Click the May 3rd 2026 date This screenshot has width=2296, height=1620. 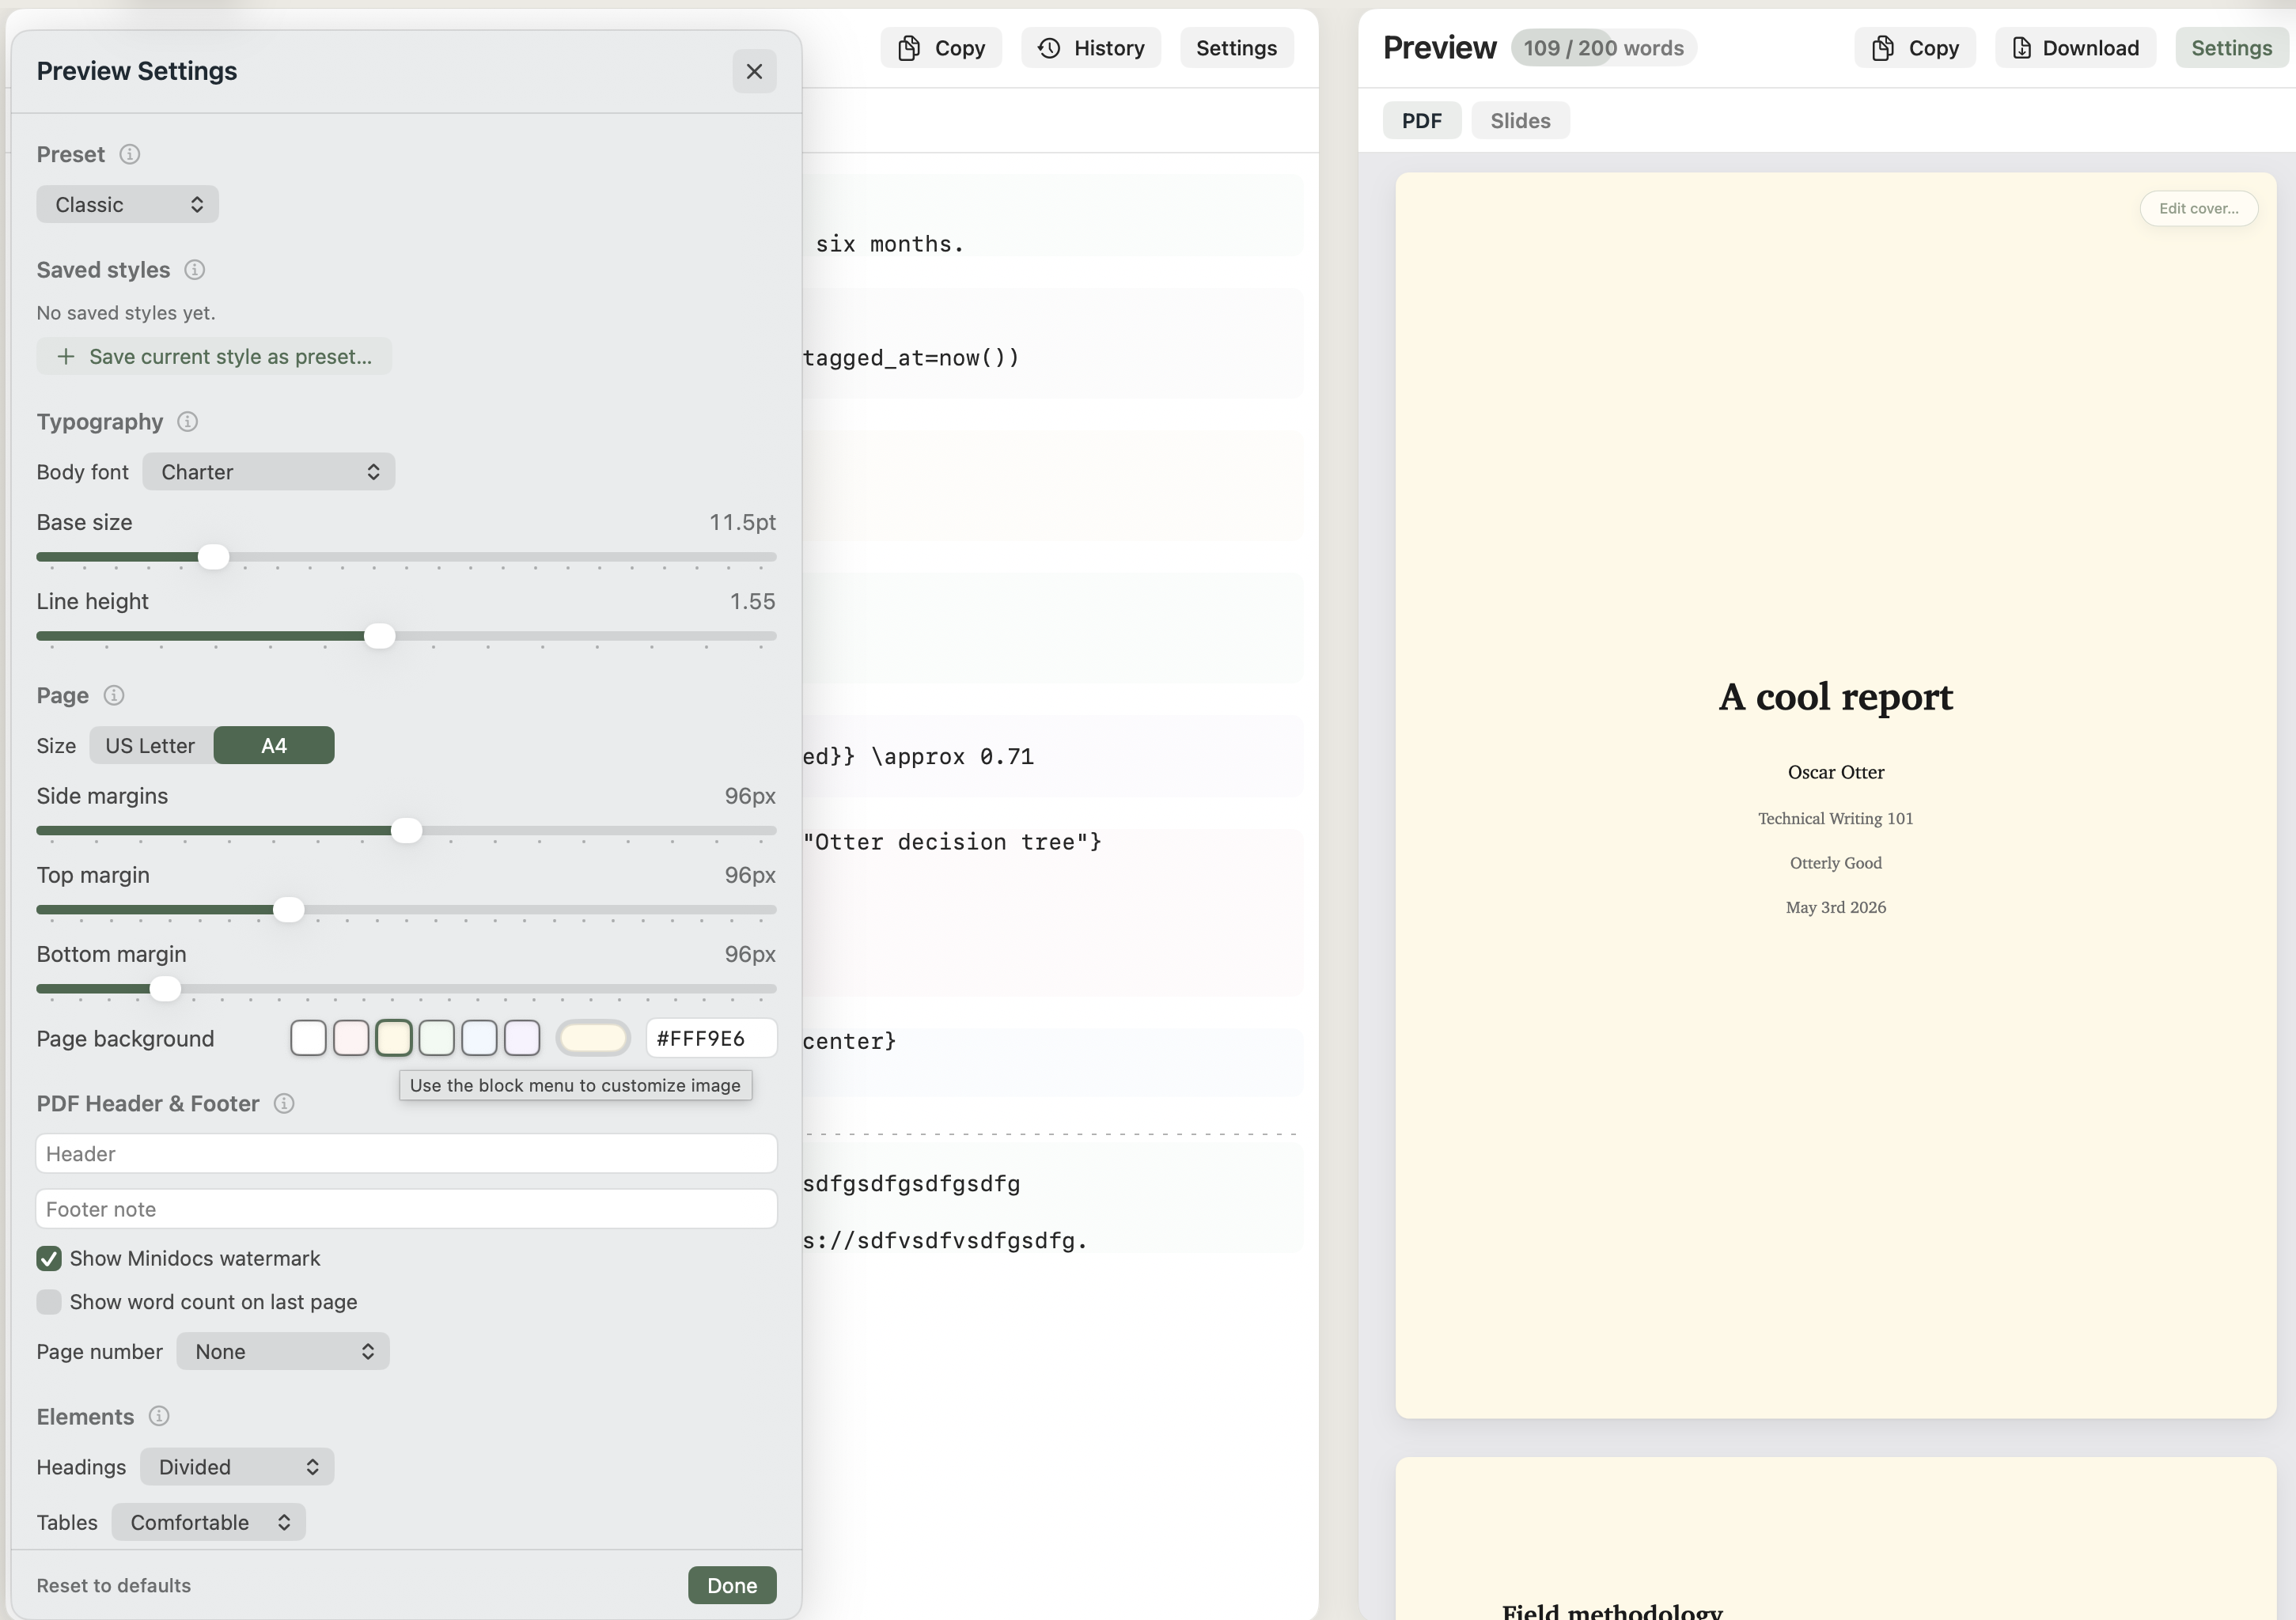coord(1836,907)
